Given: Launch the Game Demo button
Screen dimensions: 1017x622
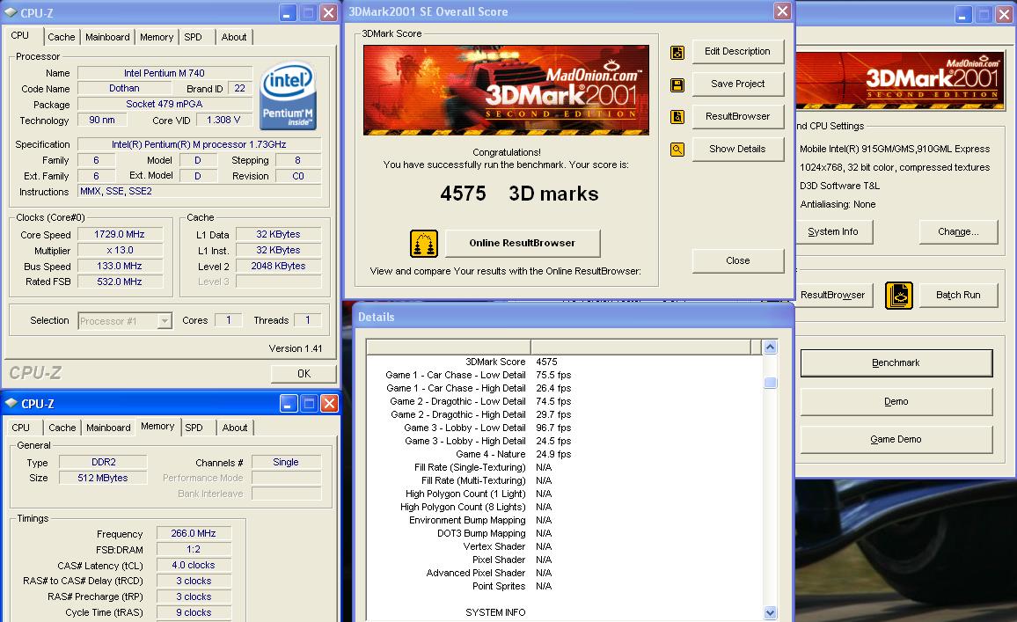Looking at the screenshot, I should [896, 439].
